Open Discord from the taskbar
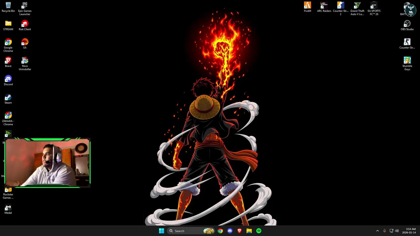The height and width of the screenshot is (236, 420). (230, 231)
